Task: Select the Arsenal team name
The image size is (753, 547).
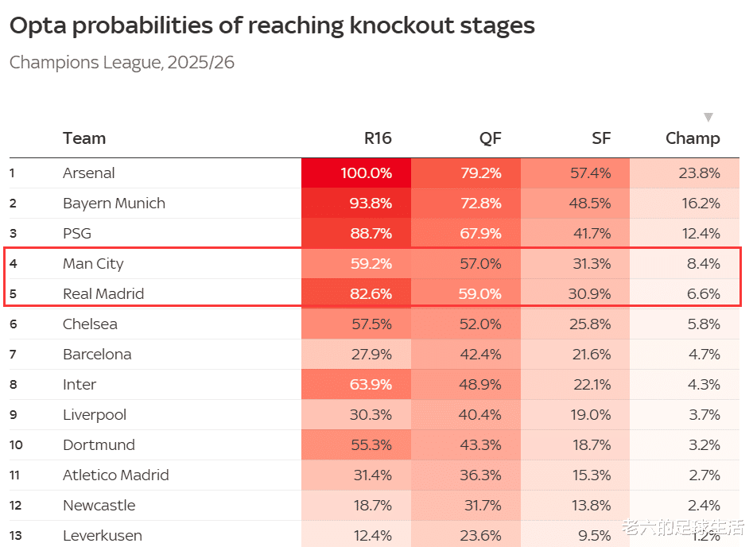Action: [89, 173]
